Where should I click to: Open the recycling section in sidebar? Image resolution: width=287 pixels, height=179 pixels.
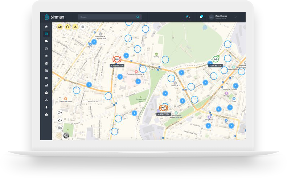pos(46,100)
